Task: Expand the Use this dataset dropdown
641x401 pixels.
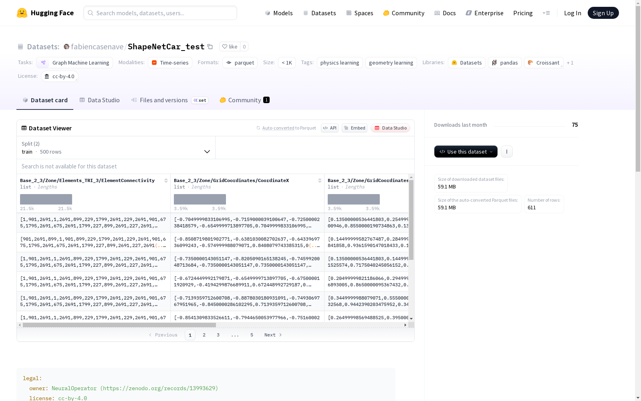Action: (466, 152)
